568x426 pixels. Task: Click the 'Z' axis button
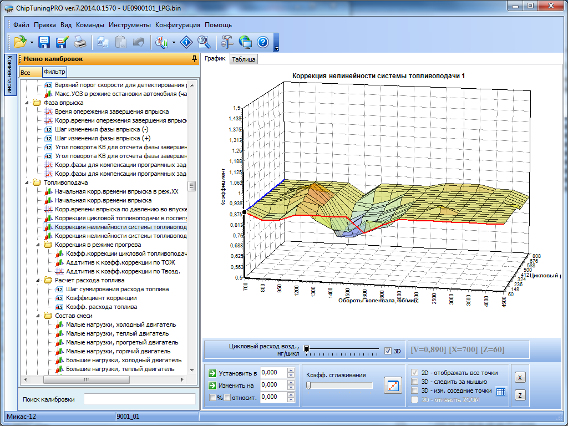click(520, 395)
